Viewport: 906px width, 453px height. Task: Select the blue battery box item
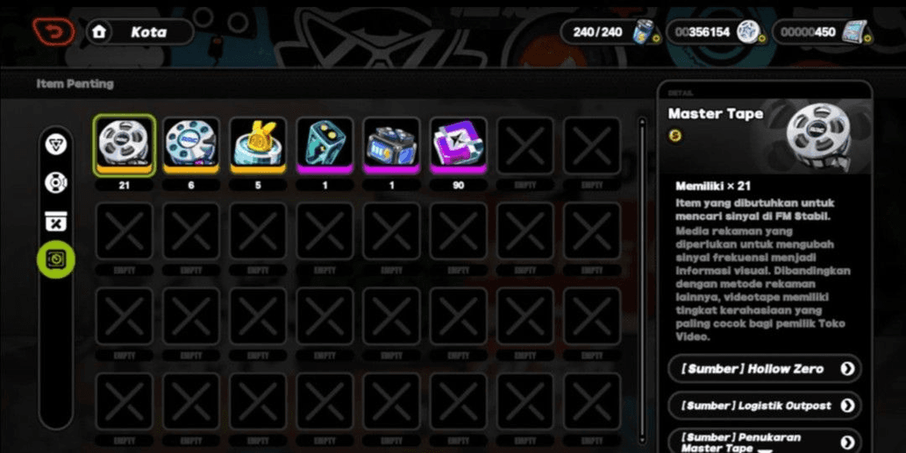pos(392,145)
